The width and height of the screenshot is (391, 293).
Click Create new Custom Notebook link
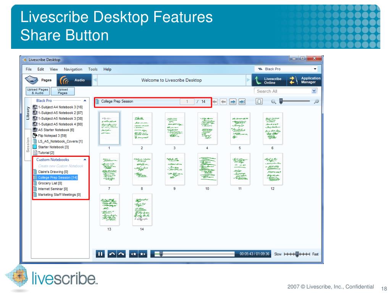coord(61,166)
